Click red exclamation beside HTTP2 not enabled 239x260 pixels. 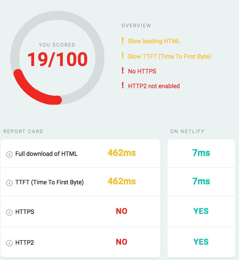pyautogui.click(x=123, y=85)
